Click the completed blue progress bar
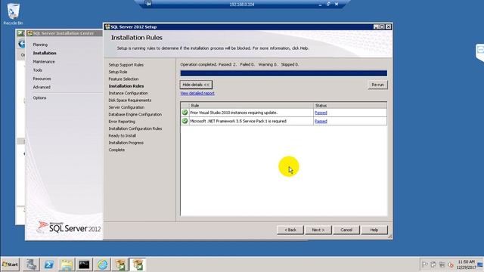The image size is (484, 272). (x=284, y=73)
